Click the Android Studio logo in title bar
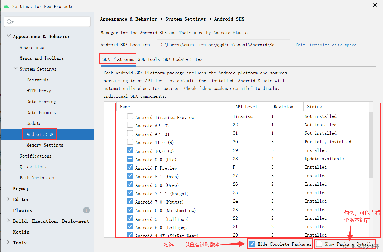 coord(6,6)
